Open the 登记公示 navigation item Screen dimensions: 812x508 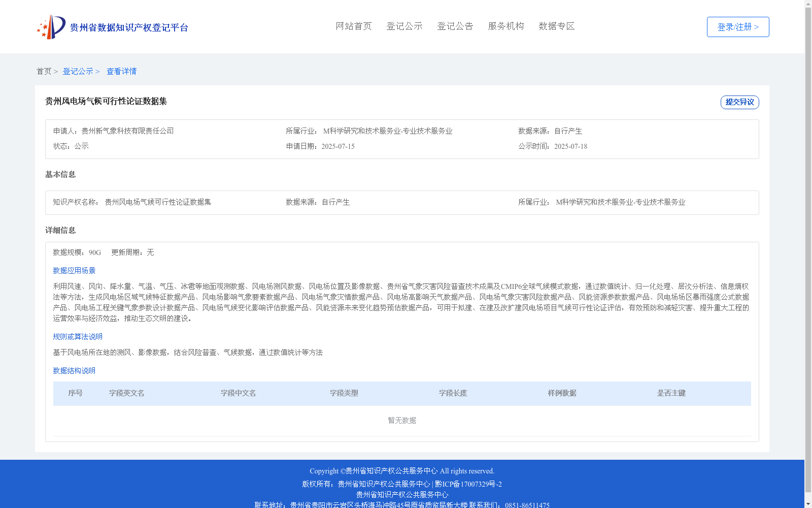[404, 26]
